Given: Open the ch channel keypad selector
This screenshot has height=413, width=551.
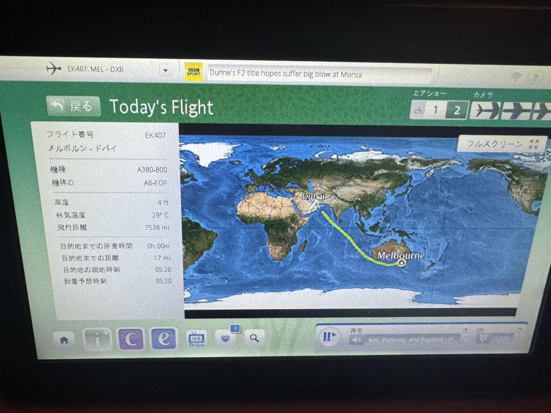Looking at the screenshot, I should pyautogui.click(x=483, y=339).
